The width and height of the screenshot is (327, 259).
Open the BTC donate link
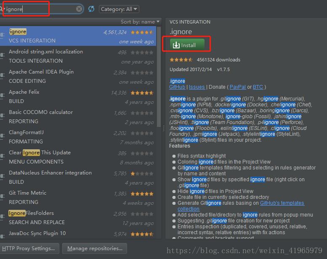click(x=258, y=87)
